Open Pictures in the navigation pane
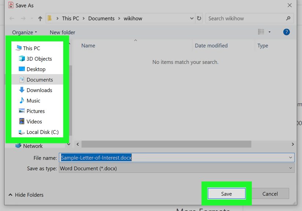The image size is (302, 211). pyautogui.click(x=37, y=111)
